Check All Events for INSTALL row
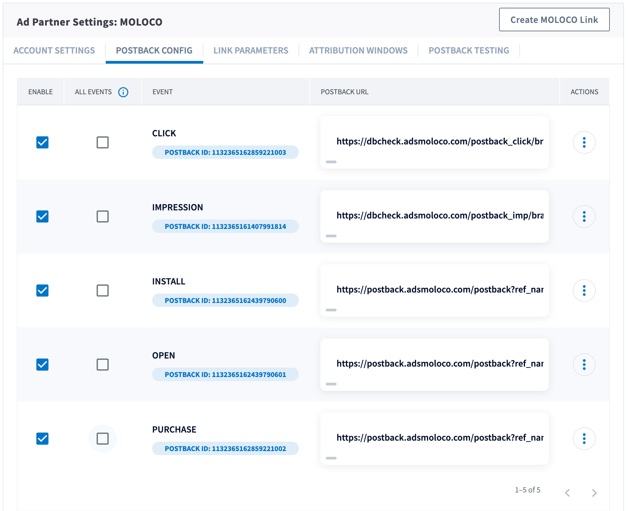Viewport: 628px width, 511px height. pos(103,291)
